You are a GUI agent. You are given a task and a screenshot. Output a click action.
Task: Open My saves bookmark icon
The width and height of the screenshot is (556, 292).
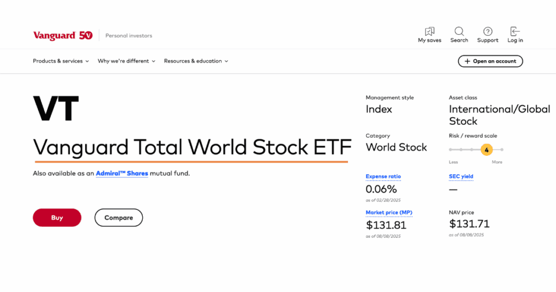[429, 31]
